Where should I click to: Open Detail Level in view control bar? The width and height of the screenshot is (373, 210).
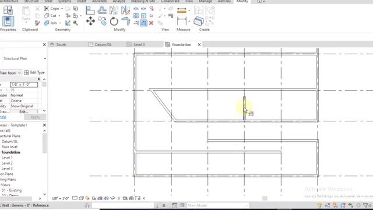[75, 198]
